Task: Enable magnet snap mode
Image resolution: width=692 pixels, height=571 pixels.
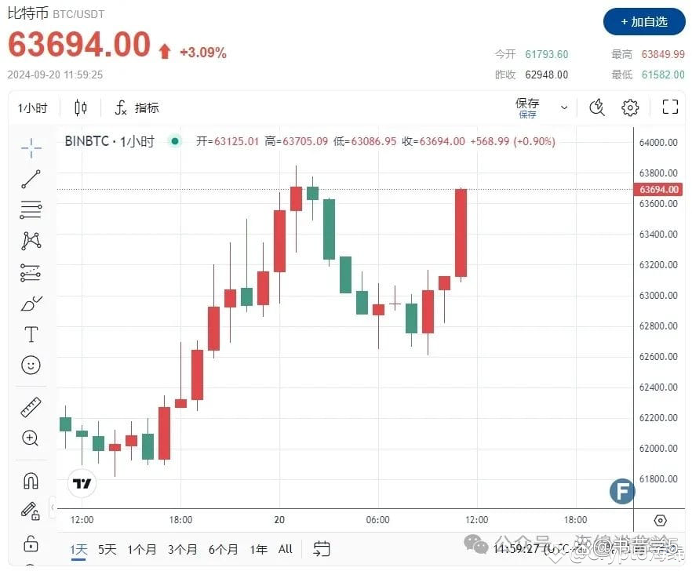Action: pos(31,480)
